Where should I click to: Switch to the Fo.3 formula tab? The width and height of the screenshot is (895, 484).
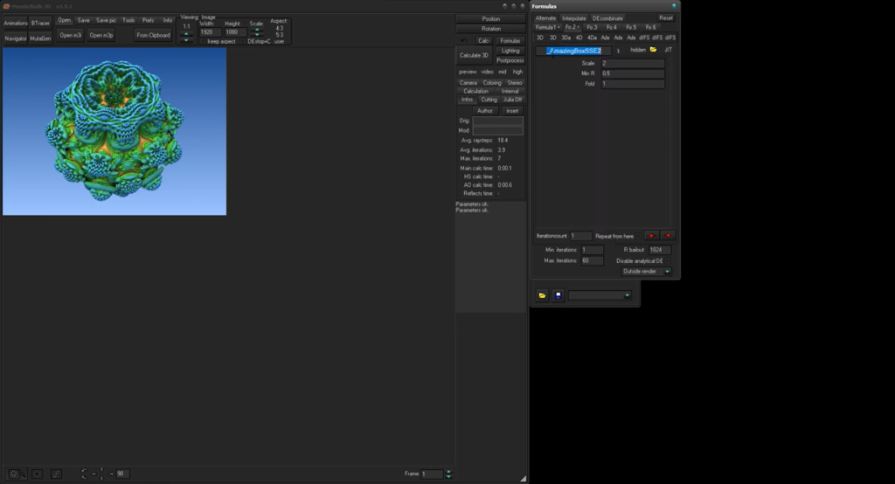coord(592,27)
